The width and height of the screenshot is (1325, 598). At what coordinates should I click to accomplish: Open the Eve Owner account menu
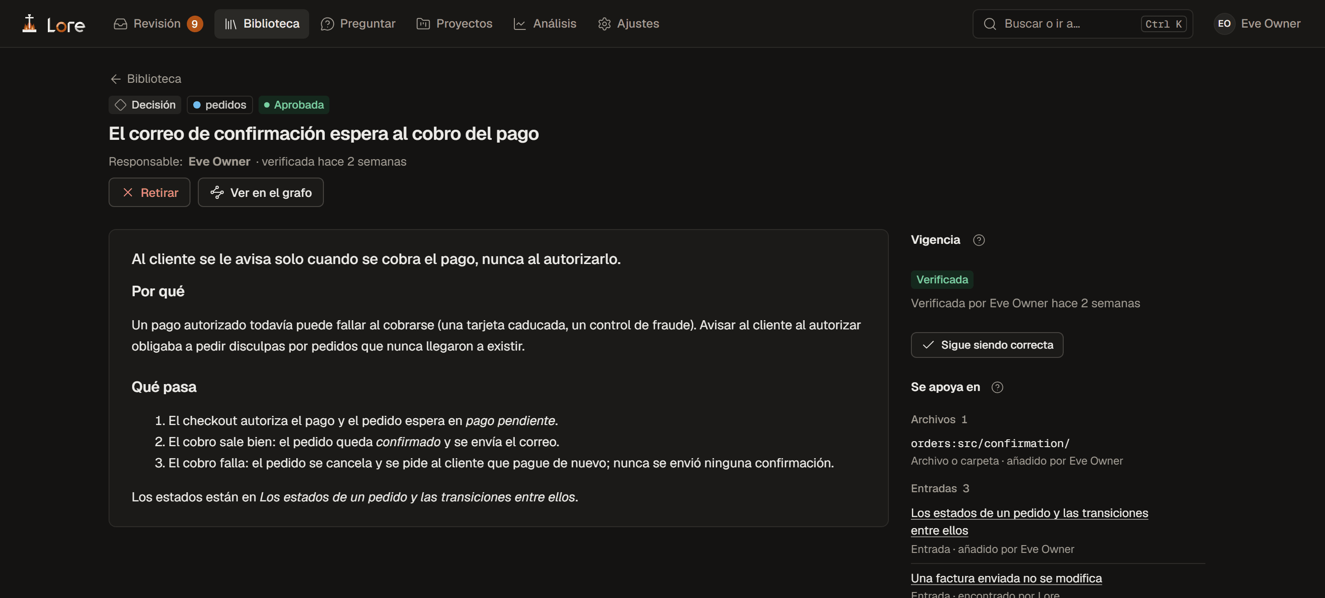1258,23
